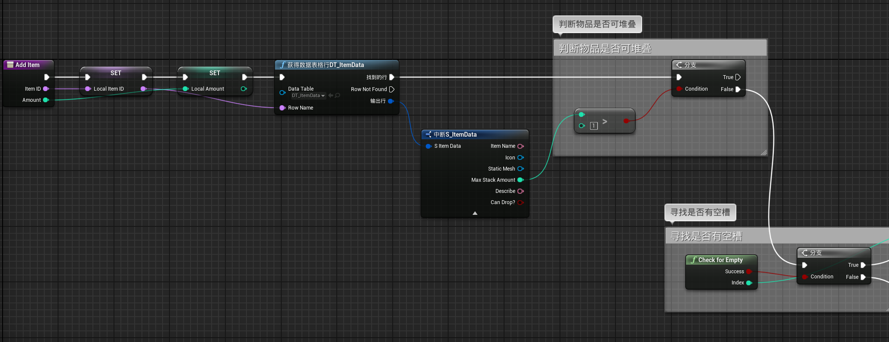
Task: Click the value input box on the greater-than node
Action: 594,126
